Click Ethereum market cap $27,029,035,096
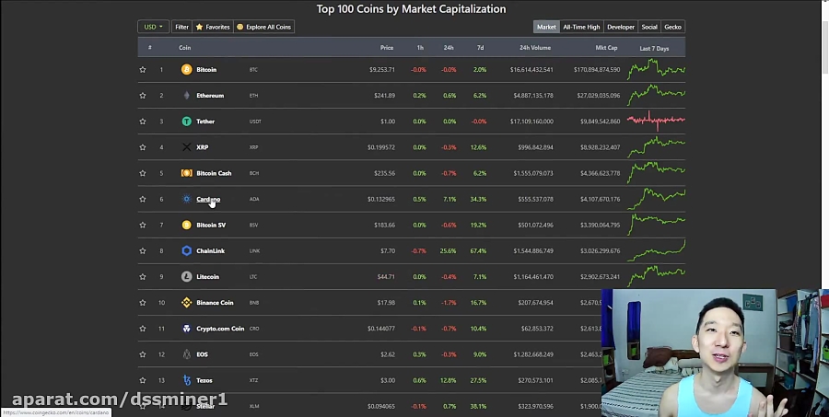Image resolution: width=829 pixels, height=417 pixels. 599,95
